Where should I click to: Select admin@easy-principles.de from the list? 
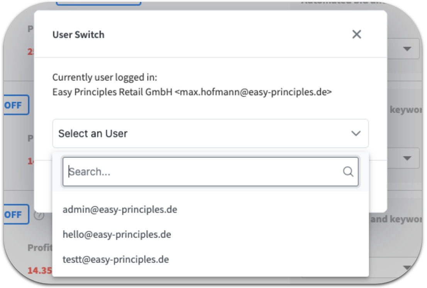[120, 209]
